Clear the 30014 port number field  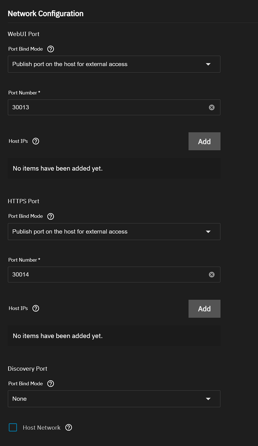click(212, 275)
